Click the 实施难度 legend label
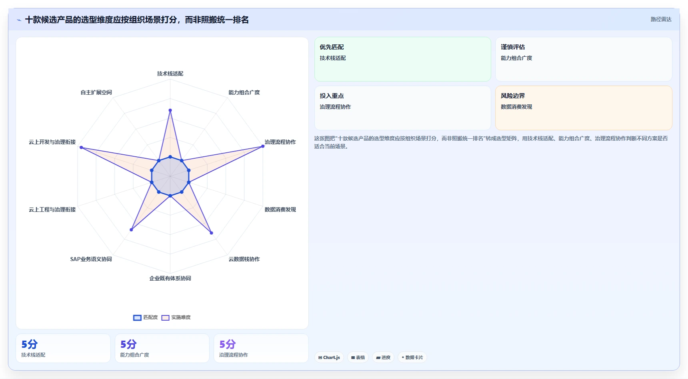Viewport: 688px width, 379px height. click(181, 317)
